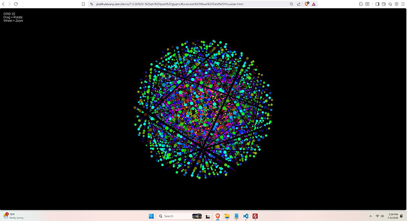The width and height of the screenshot is (407, 221).
Task: Open the Brave VPN shield icon
Action: (396, 4)
